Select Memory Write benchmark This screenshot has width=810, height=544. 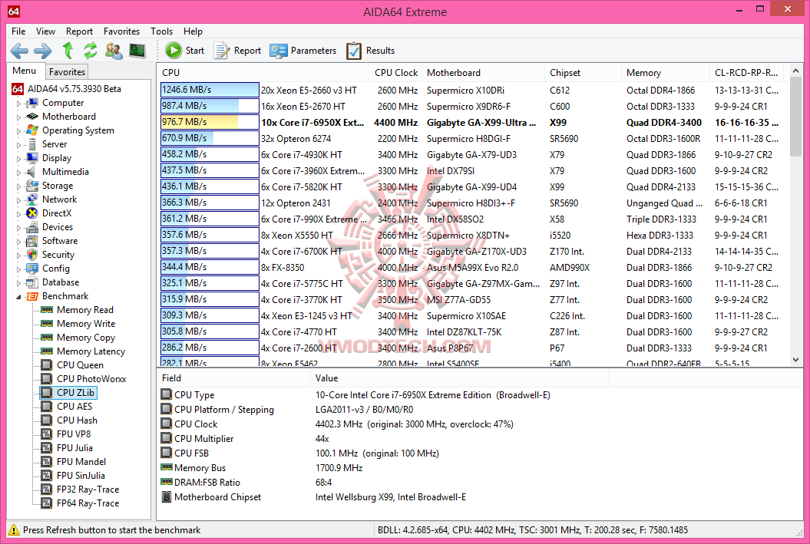(x=86, y=324)
